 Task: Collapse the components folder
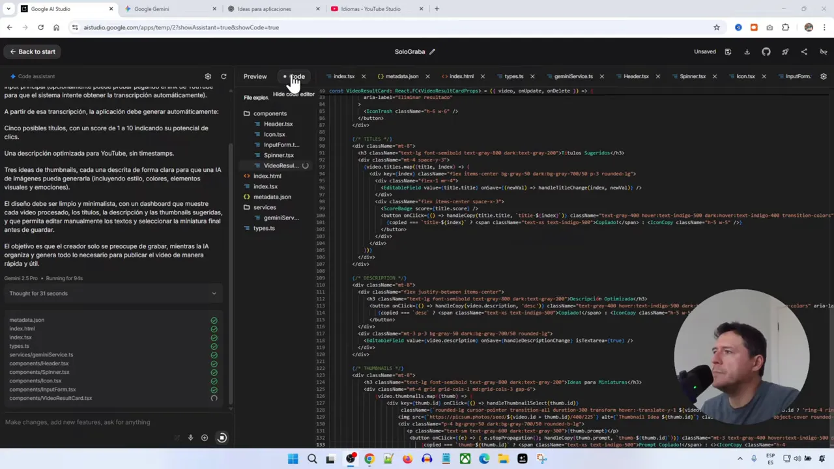(x=270, y=113)
